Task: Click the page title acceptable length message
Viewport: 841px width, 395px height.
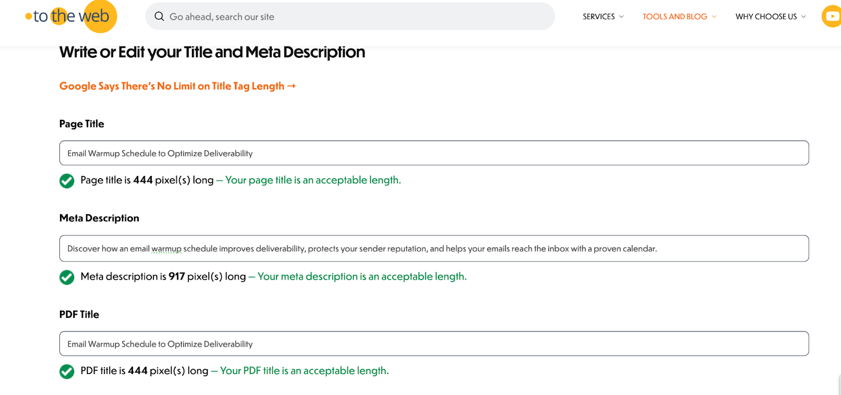Action: [313, 180]
